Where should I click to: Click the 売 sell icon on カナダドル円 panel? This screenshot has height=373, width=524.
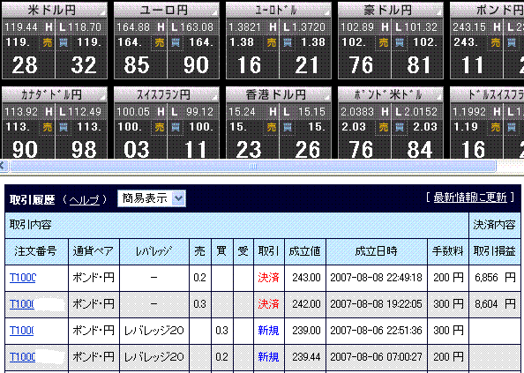point(48,127)
